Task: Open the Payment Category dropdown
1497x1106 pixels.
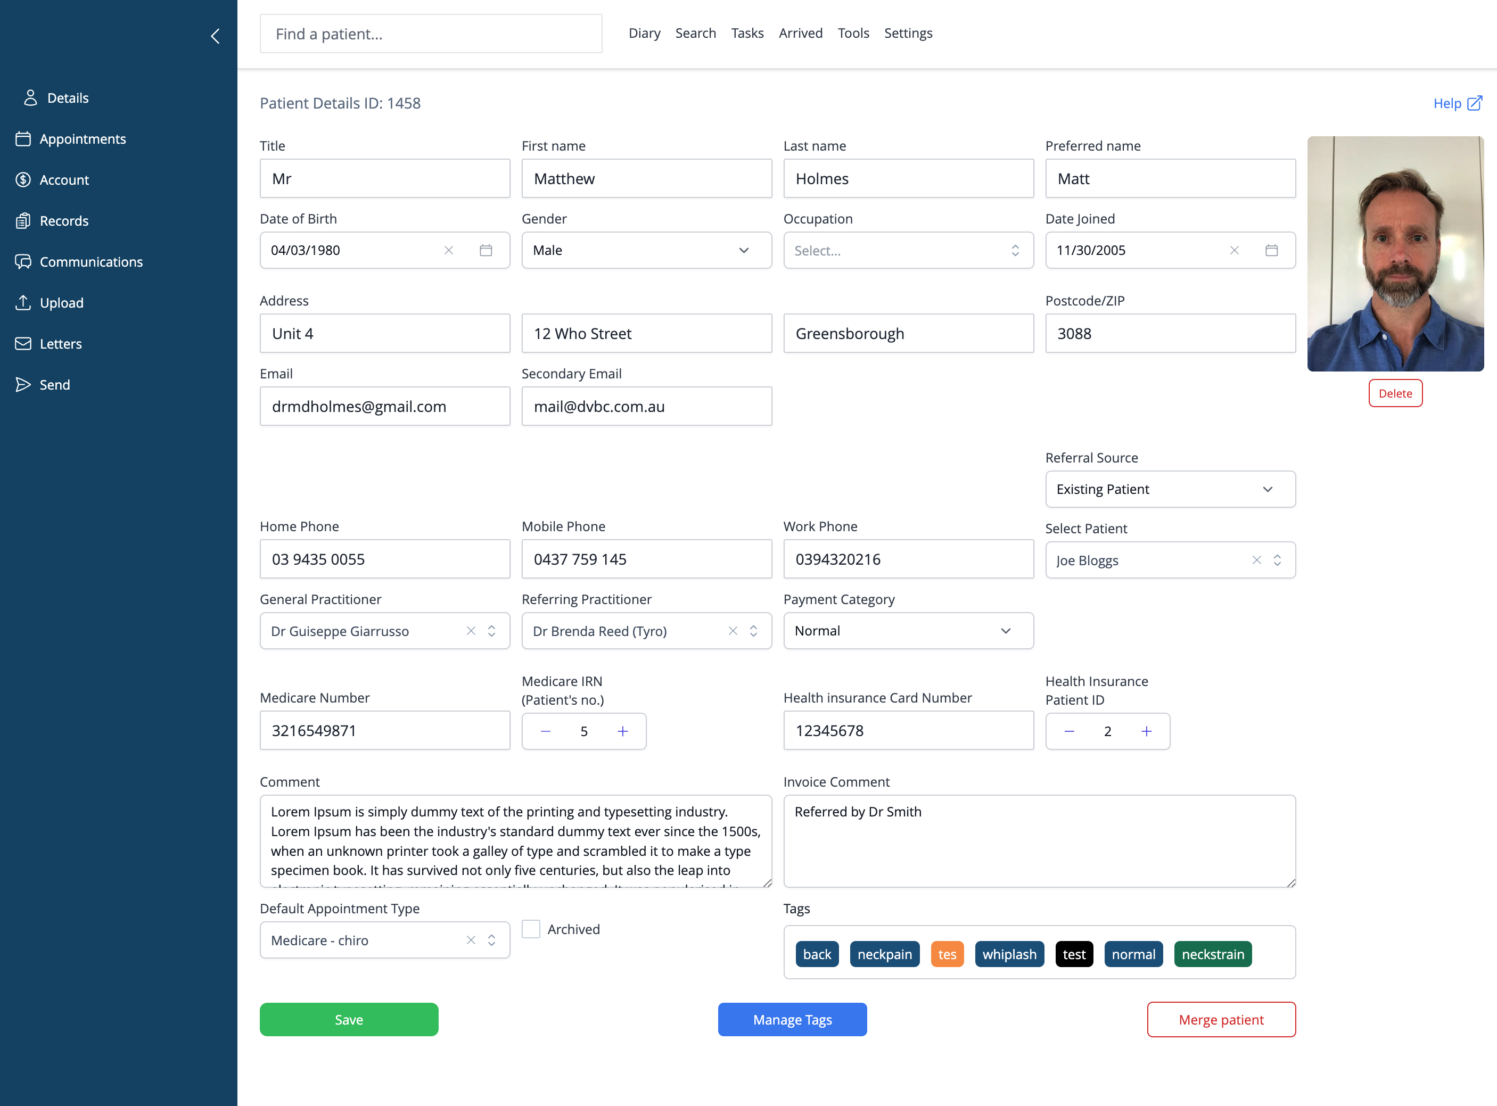Action: tap(908, 631)
